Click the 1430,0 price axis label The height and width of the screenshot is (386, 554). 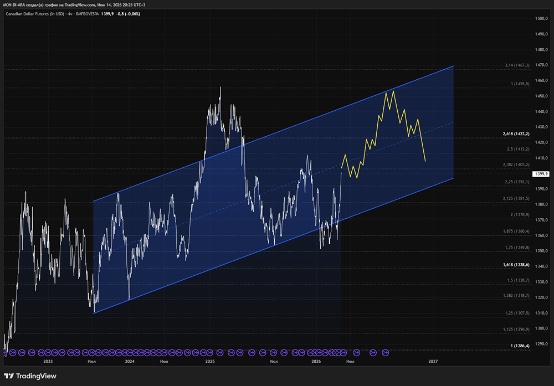pos(541,127)
